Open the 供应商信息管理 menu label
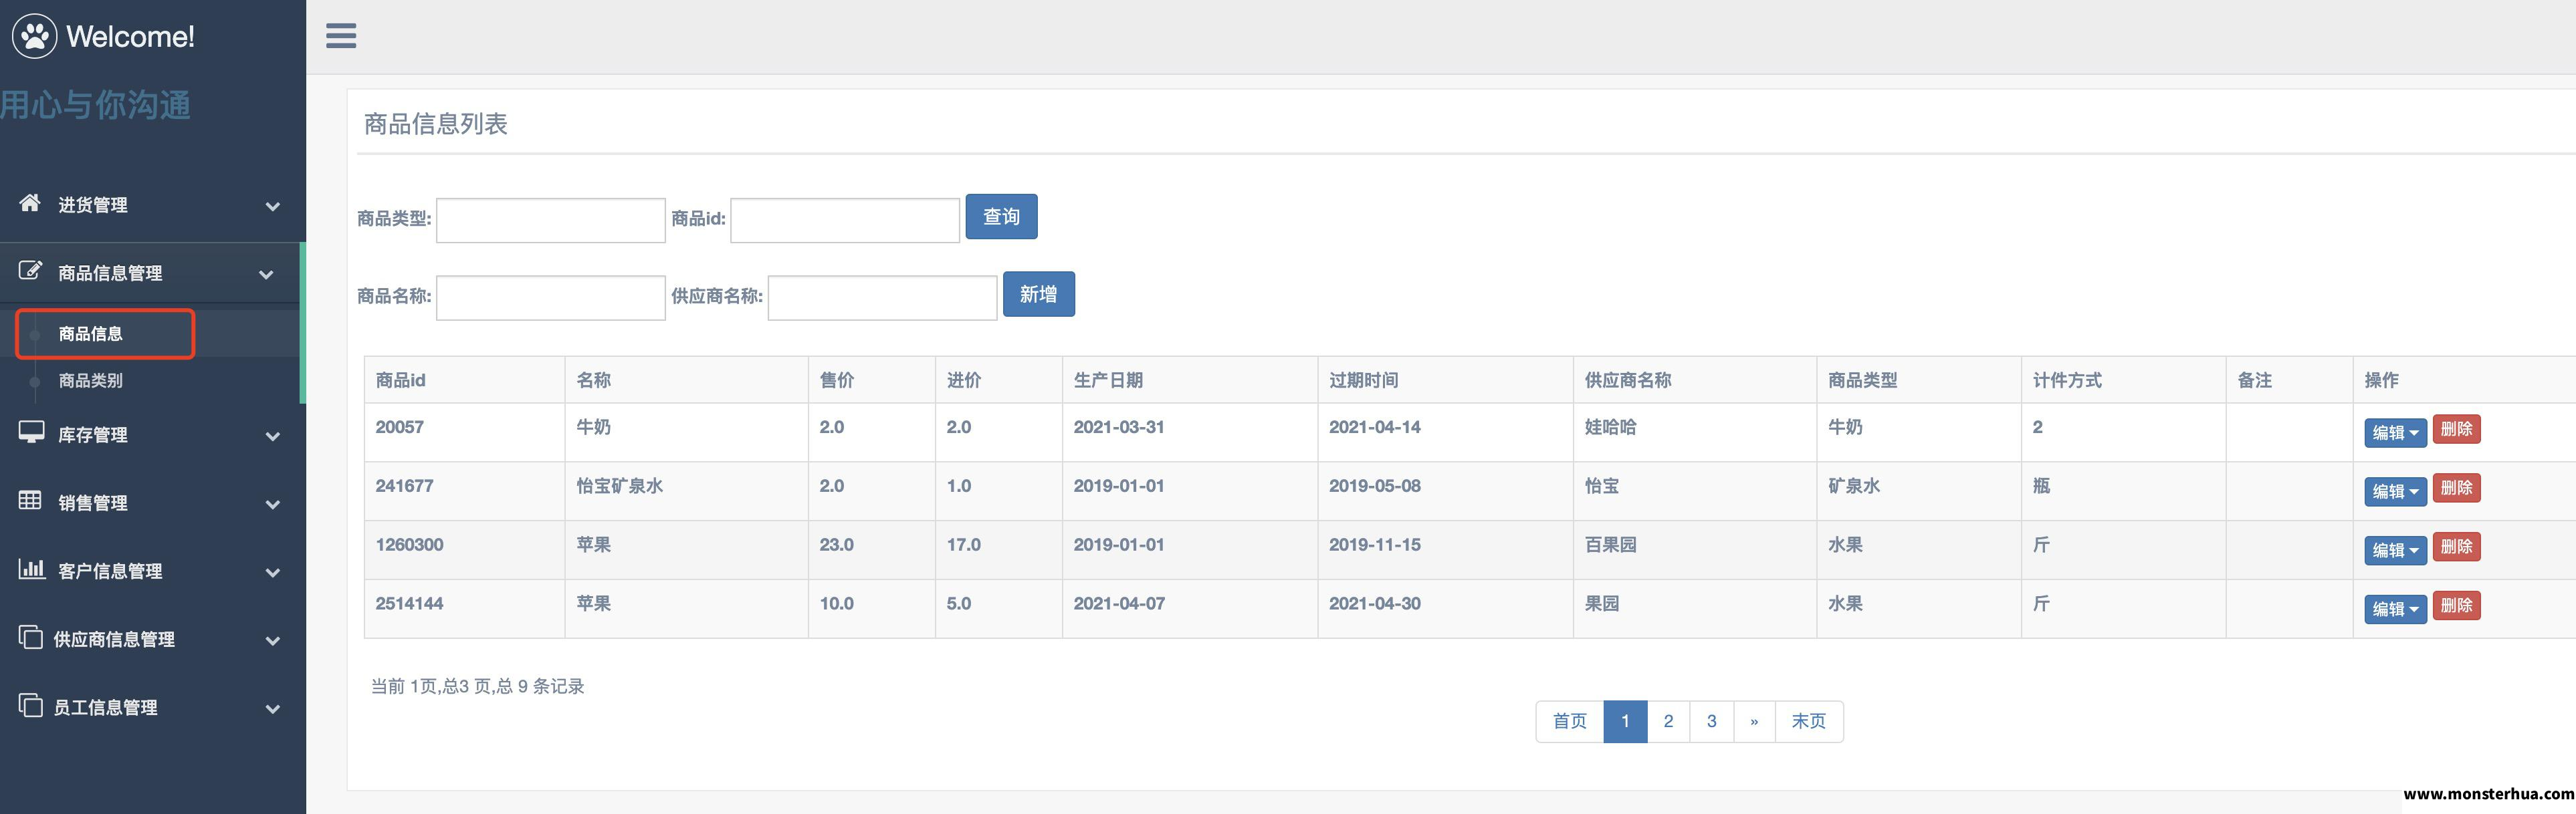 114,639
